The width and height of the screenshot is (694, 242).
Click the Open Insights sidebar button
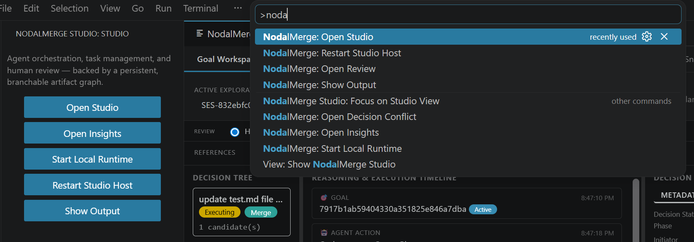(x=92, y=133)
